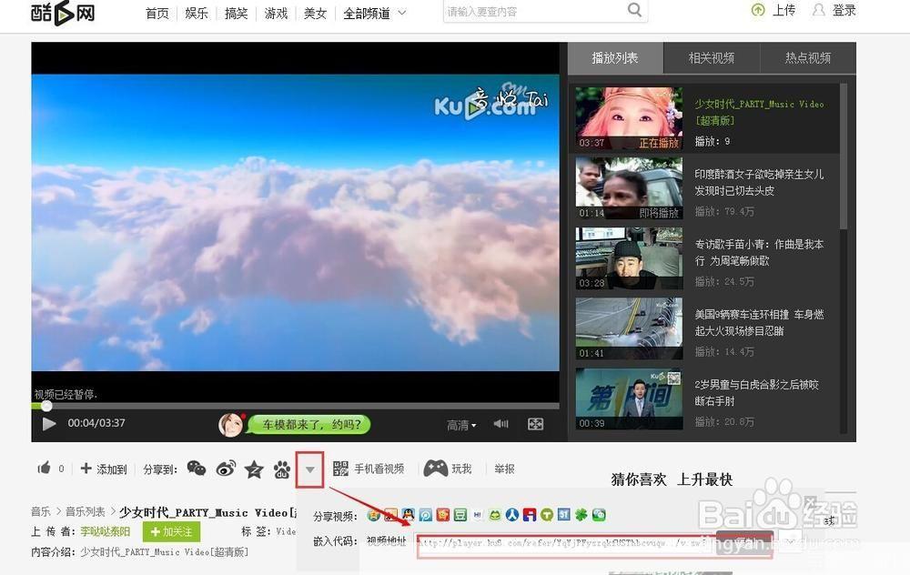Click 车模都来了,约吗? bubble
This screenshot has width=910, height=575.
(310, 425)
